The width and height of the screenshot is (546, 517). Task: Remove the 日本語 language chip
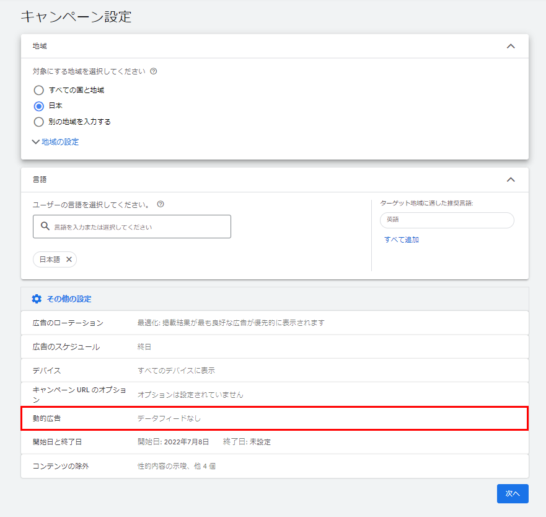pos(69,259)
